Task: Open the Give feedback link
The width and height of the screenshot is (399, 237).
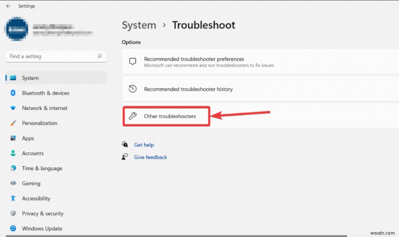Action: point(151,157)
